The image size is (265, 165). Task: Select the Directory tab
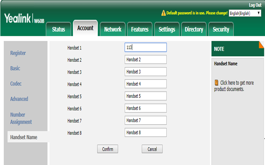[x=194, y=29]
